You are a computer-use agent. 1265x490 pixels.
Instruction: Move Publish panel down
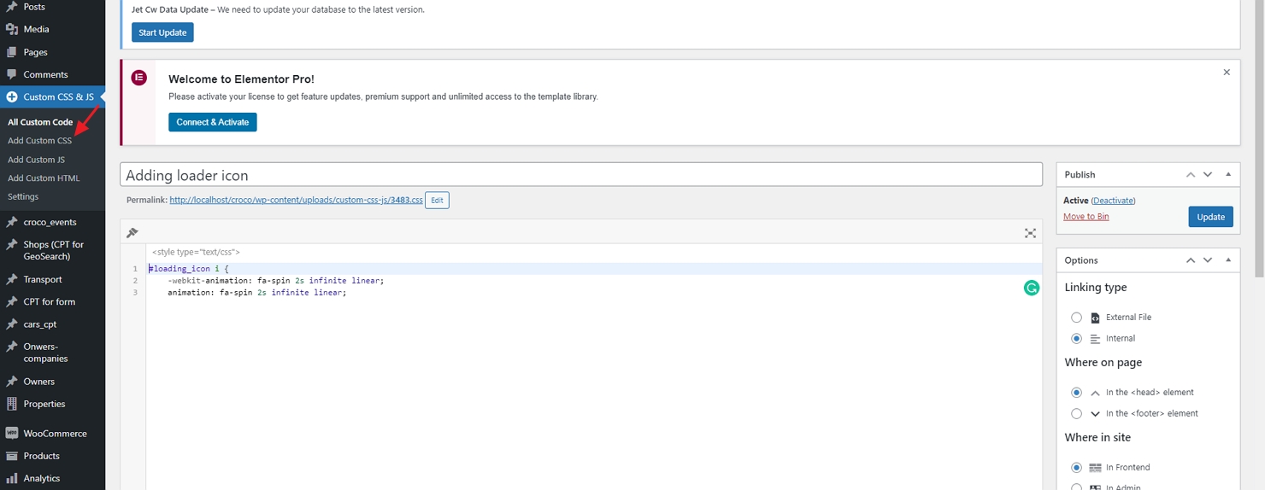coord(1208,174)
